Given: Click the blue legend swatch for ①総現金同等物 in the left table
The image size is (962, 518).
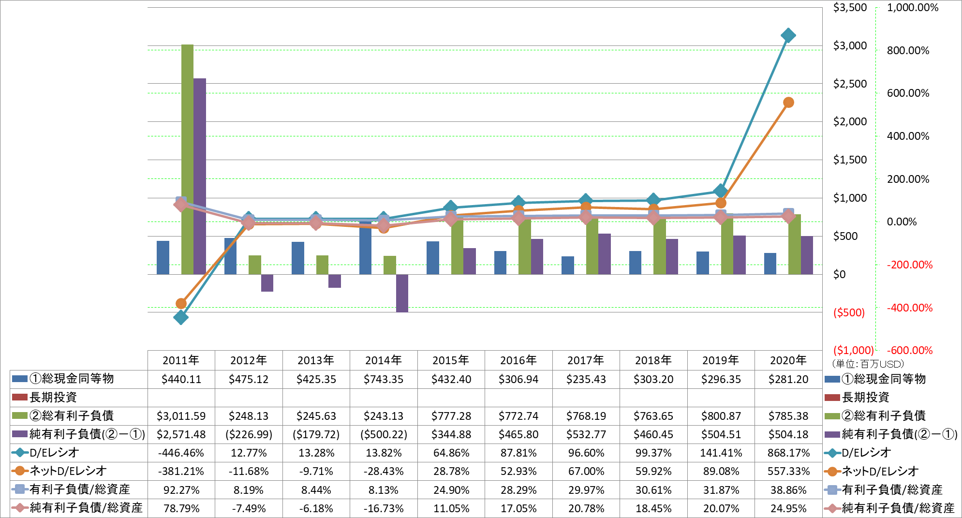Looking at the screenshot, I should [19, 379].
